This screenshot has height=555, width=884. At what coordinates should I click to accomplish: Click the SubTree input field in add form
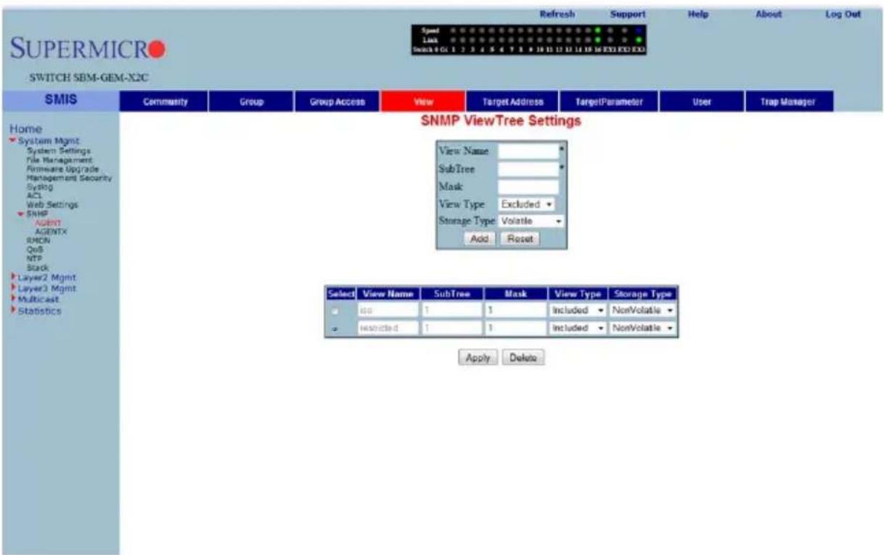[x=528, y=169]
